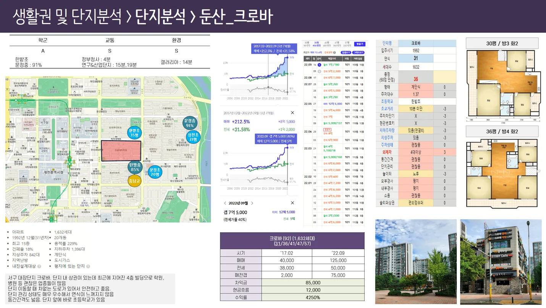
Task: Open the commercial building STUDY Cafe photo
Action: pos(501,261)
